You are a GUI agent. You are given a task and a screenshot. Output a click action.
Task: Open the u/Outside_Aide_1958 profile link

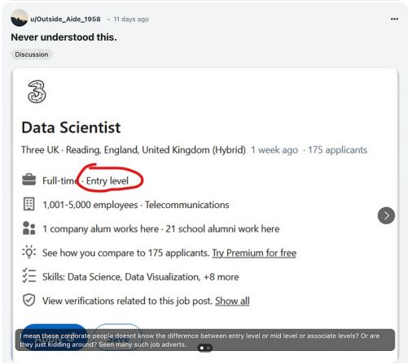[65, 19]
